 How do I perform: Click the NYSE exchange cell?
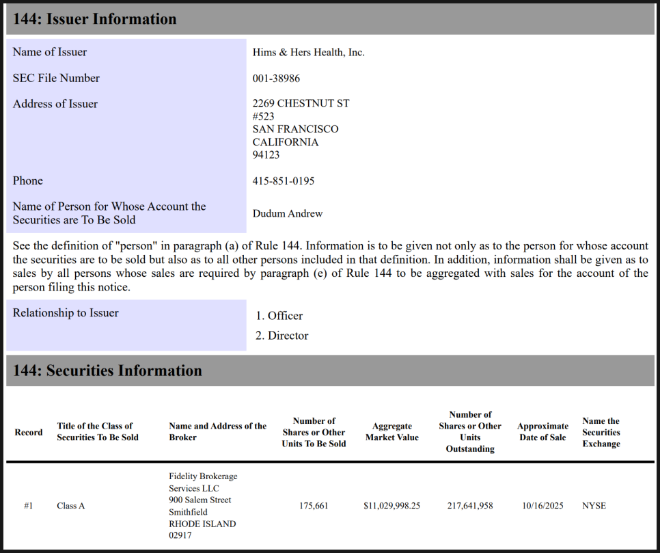pyautogui.click(x=594, y=506)
